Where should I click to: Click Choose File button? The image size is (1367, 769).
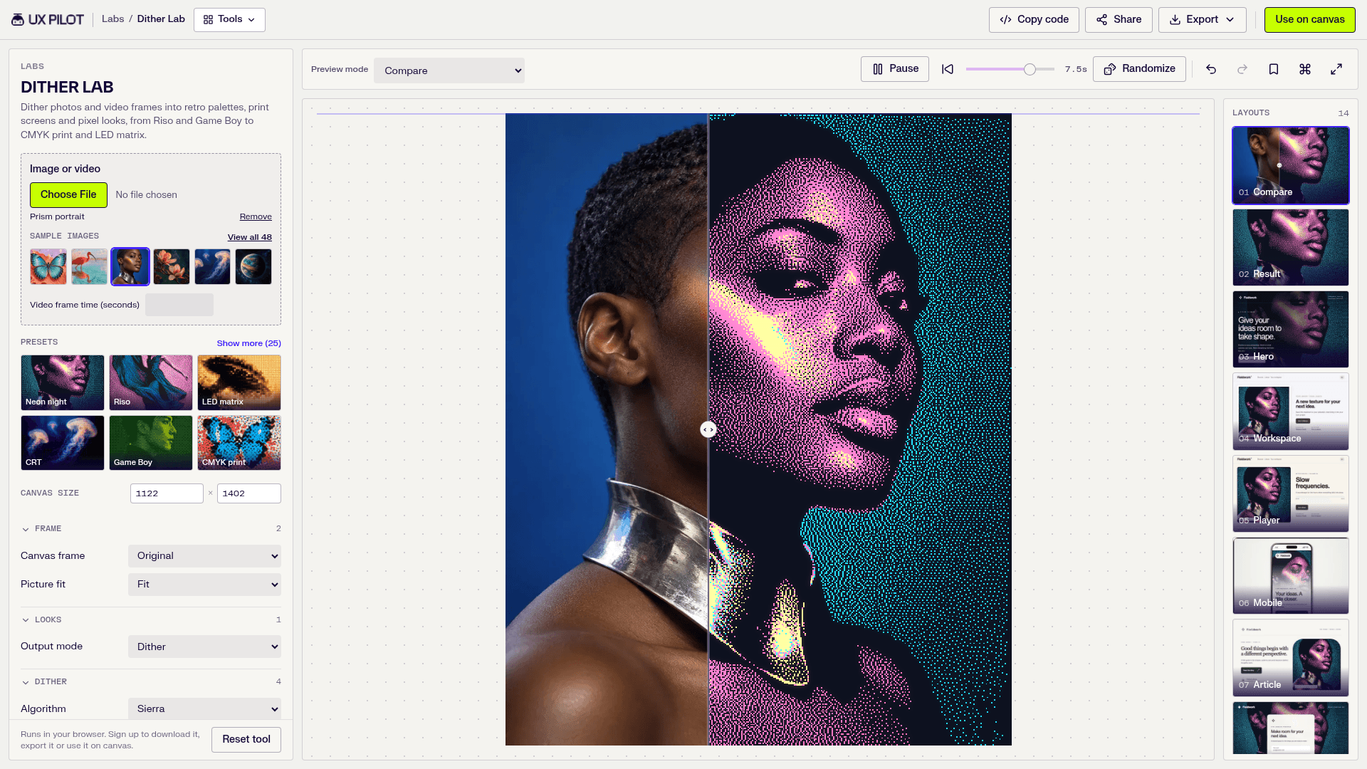click(x=68, y=195)
